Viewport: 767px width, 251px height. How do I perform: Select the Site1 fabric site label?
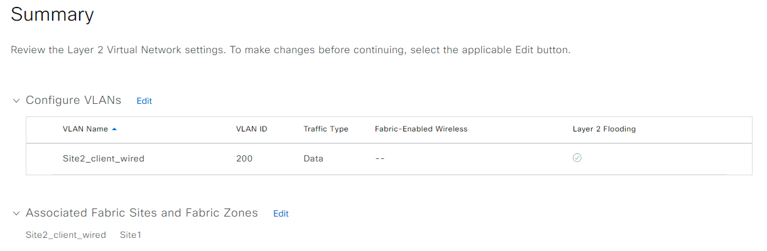[131, 235]
